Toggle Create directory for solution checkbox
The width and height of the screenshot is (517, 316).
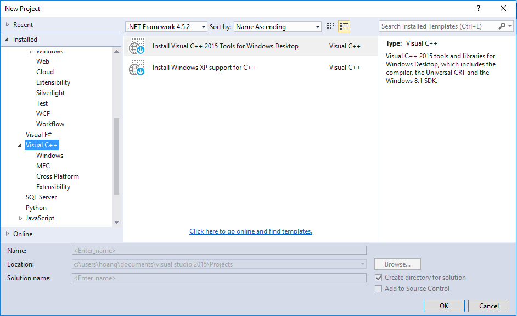pos(379,278)
